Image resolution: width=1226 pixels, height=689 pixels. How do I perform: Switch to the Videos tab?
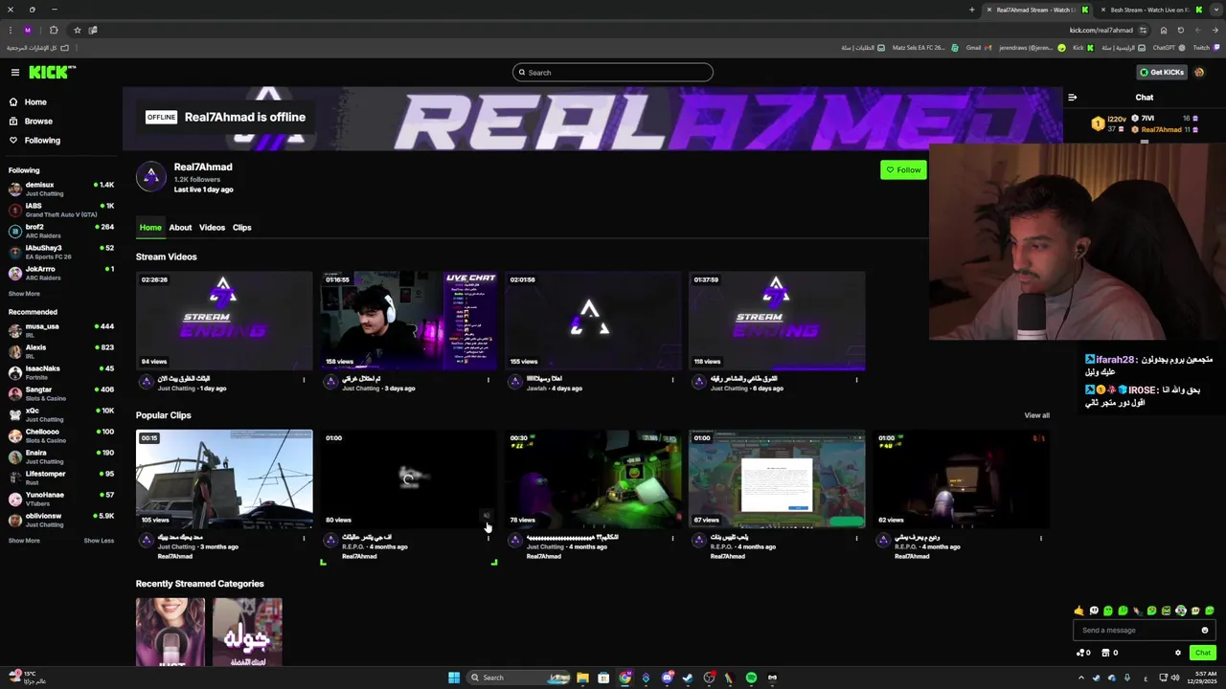212,228
